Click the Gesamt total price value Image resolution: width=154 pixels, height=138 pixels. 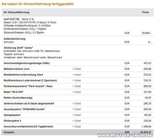tap(146, 132)
